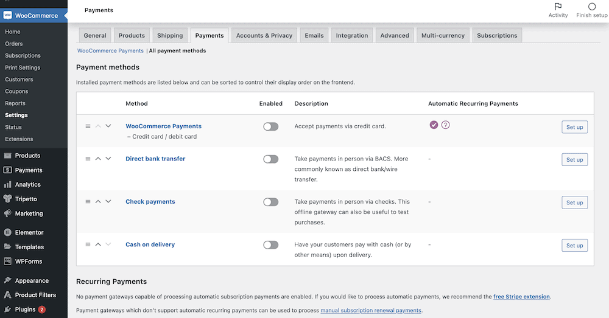609x318 pixels.
Task: Click the Appearance paintbrush icon
Action: [7, 280]
